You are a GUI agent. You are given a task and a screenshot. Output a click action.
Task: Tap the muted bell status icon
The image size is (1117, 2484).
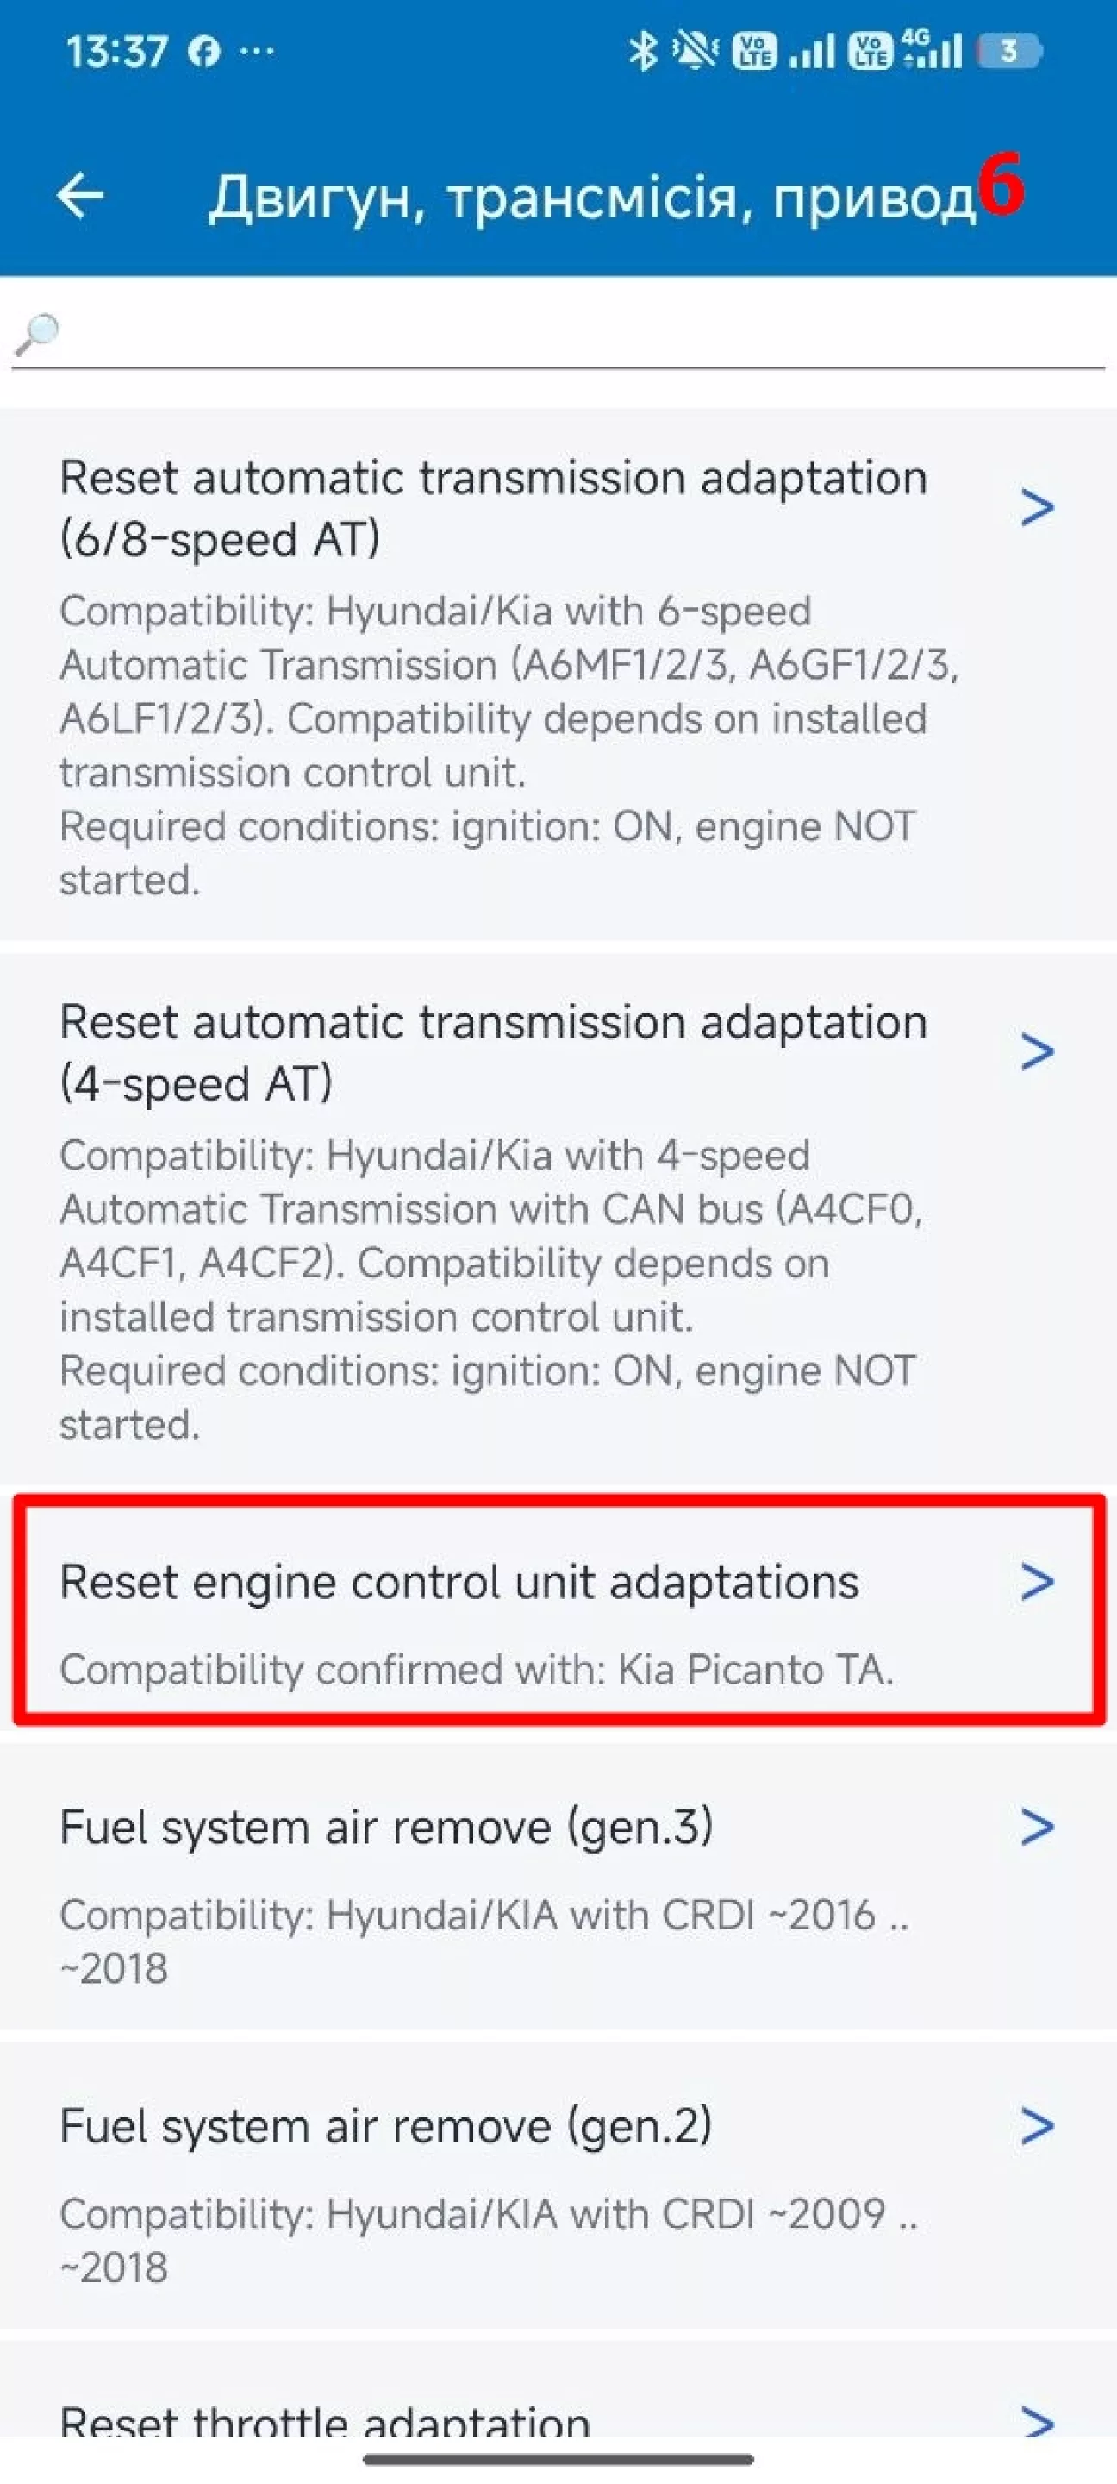[695, 50]
